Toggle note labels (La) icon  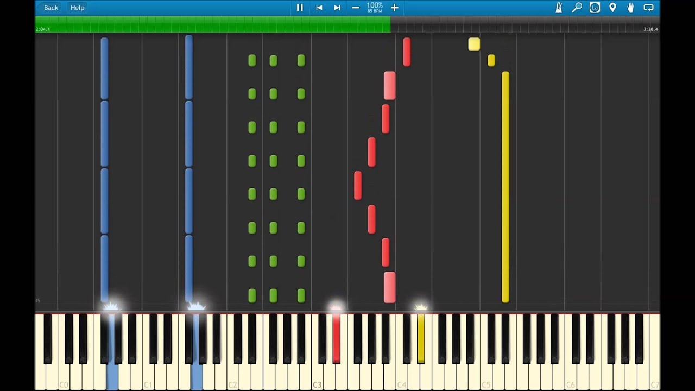click(x=595, y=8)
